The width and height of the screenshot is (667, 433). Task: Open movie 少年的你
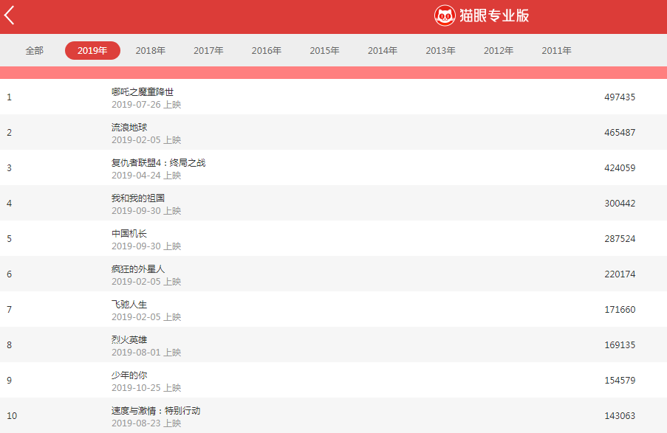tap(129, 375)
